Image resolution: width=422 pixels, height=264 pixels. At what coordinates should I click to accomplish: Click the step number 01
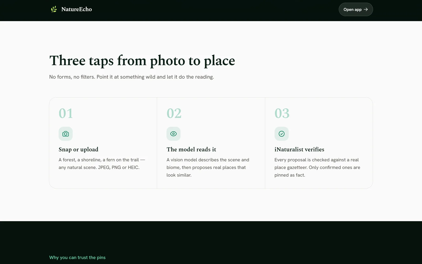(x=66, y=114)
